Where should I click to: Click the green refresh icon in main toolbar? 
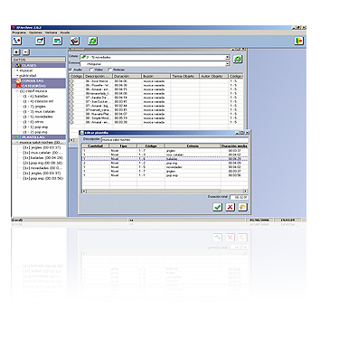point(92,41)
